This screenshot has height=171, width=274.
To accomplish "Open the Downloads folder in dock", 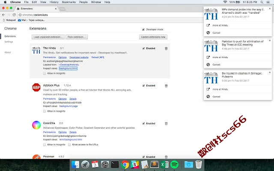I will click(x=189, y=164).
